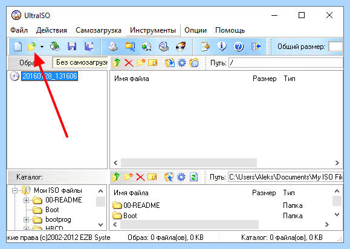The height and width of the screenshot is (249, 350).
Task: Click the catalog pane red X delete icon
Action: click(x=140, y=177)
